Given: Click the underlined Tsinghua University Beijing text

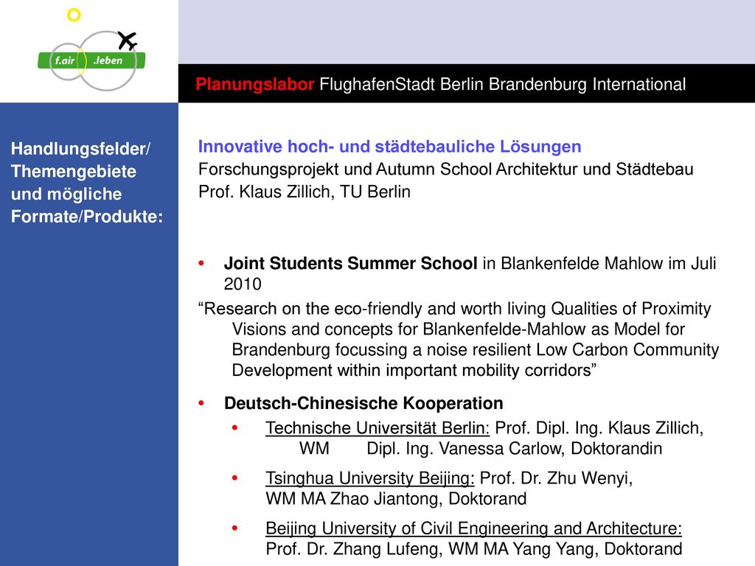Looking at the screenshot, I should [370, 478].
